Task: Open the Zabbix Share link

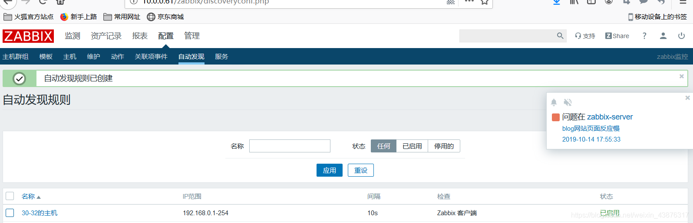Action: [617, 36]
